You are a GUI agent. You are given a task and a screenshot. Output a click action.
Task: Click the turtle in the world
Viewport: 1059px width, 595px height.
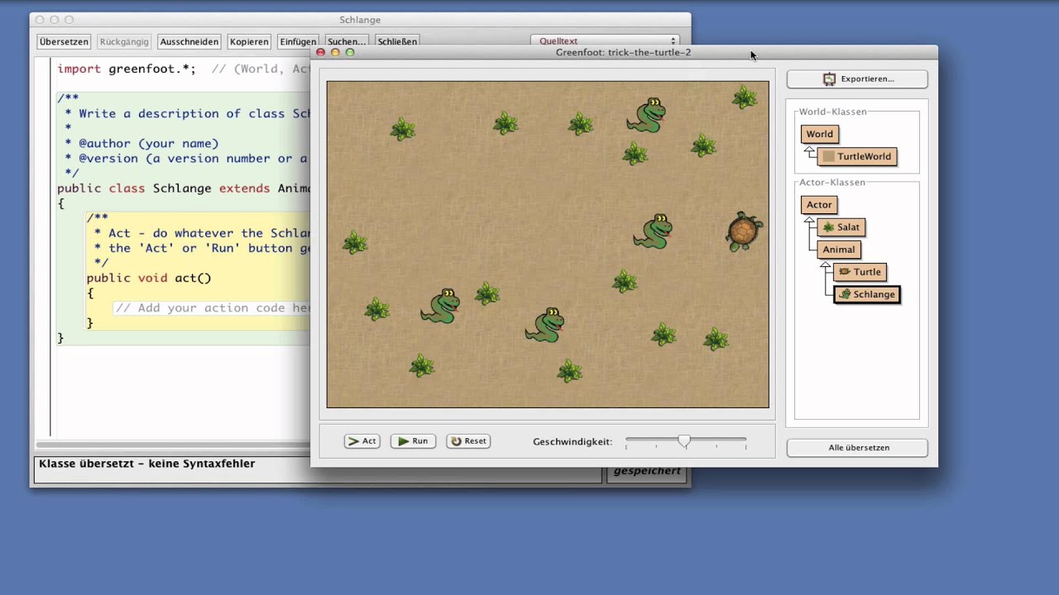pyautogui.click(x=744, y=231)
